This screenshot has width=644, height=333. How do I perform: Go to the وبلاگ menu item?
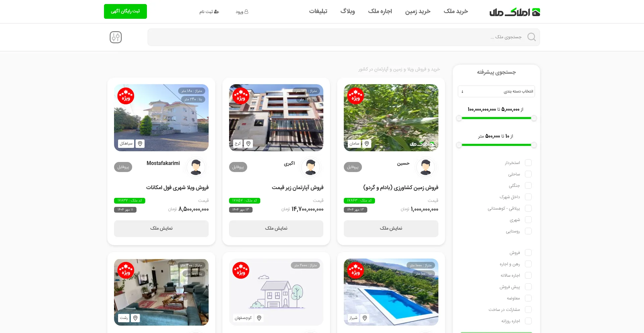(347, 11)
